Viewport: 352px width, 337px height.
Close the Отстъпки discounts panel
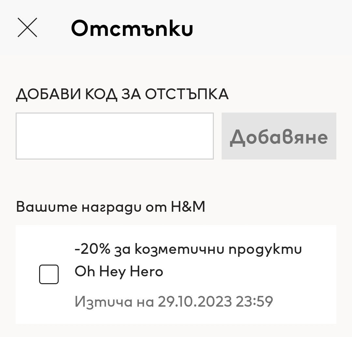[27, 27]
